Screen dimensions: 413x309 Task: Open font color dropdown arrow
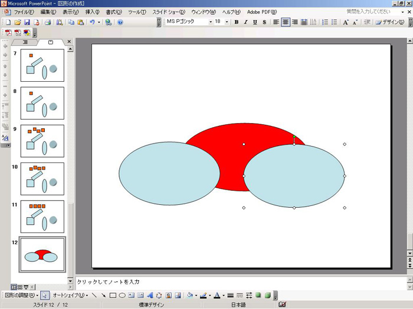point(224,295)
